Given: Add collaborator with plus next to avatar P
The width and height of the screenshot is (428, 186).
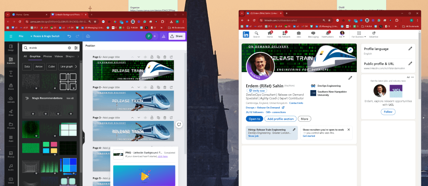Looking at the screenshot, I should coord(155,36).
